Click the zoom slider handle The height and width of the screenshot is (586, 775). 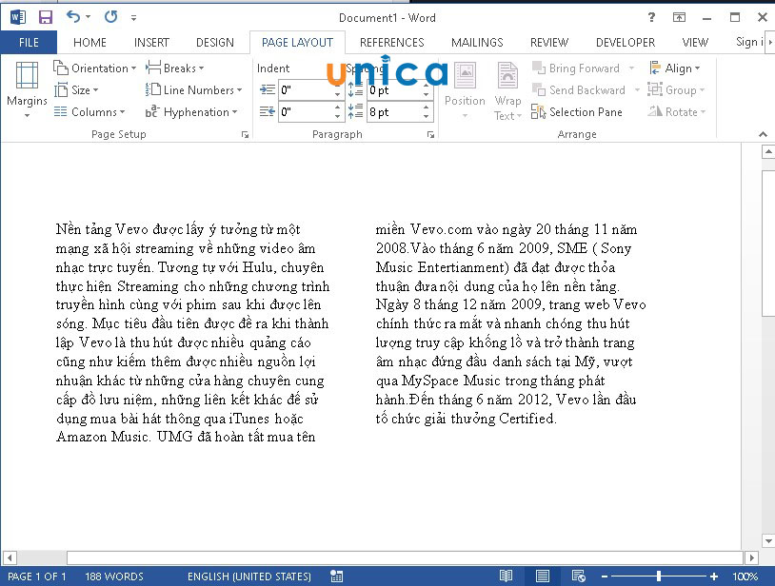658,576
